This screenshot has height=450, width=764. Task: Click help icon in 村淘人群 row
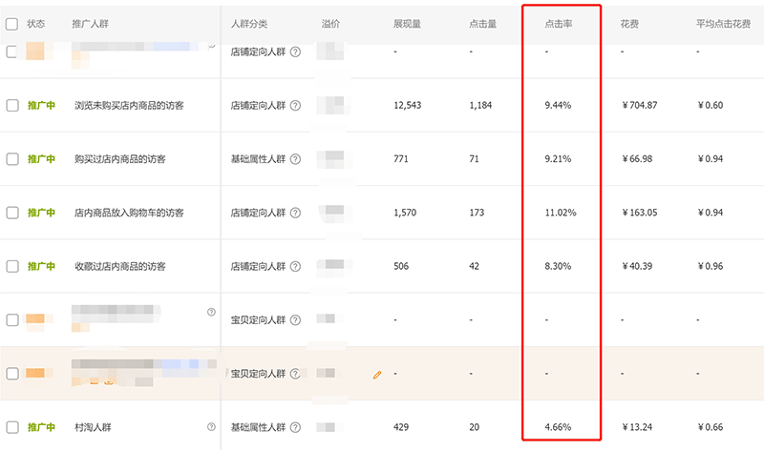click(x=295, y=427)
